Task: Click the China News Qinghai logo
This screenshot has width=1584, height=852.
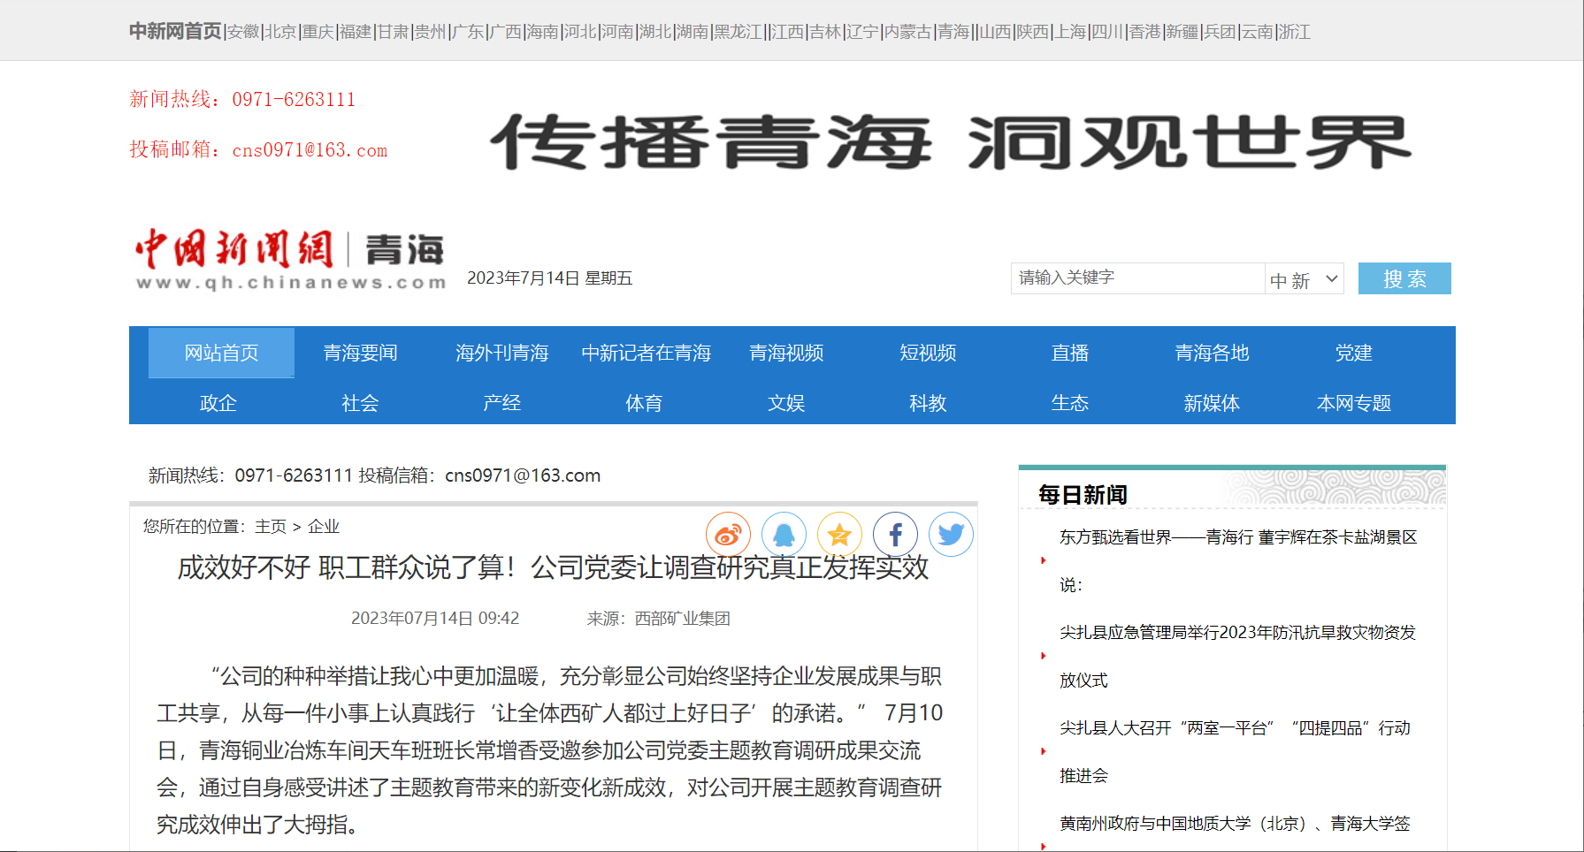Action: click(x=289, y=259)
